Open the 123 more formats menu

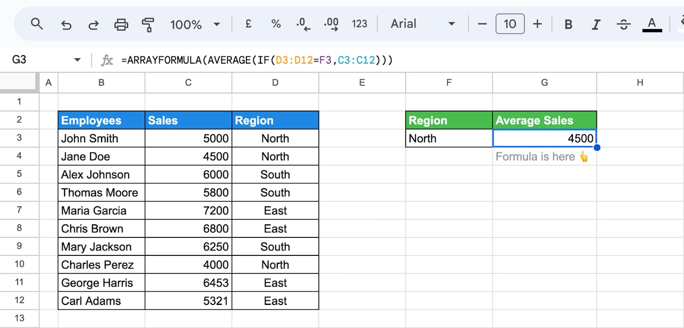(x=360, y=24)
